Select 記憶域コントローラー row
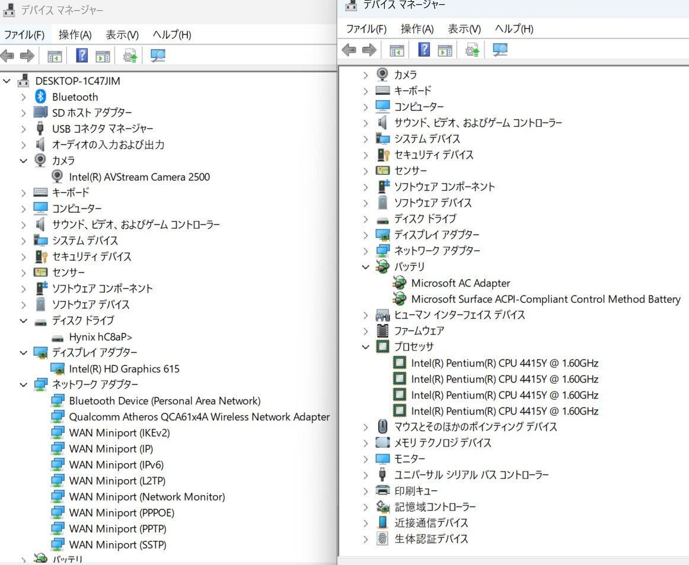Screen dimensions: 689x565 pos(435,506)
